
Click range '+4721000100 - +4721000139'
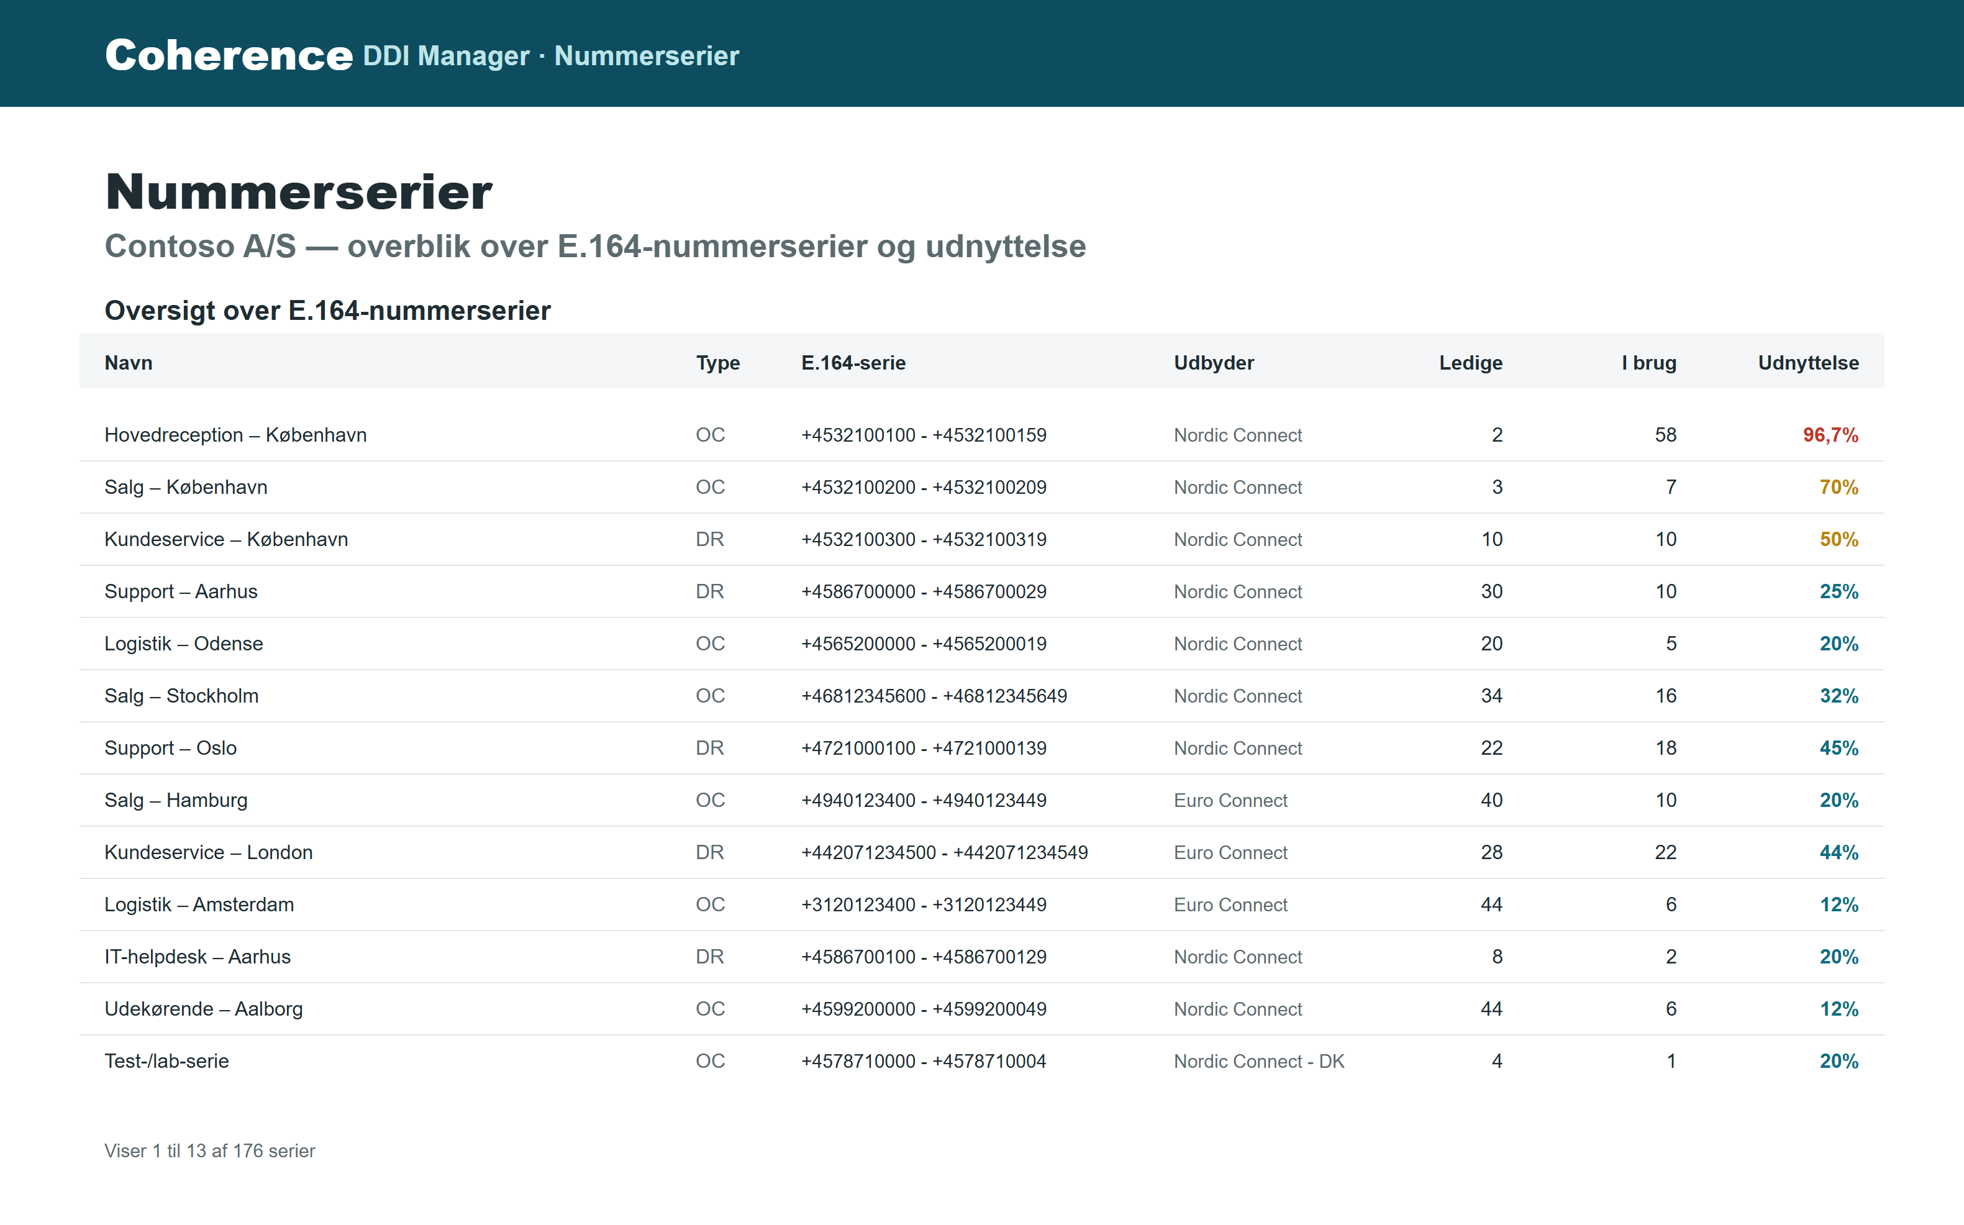tap(923, 748)
